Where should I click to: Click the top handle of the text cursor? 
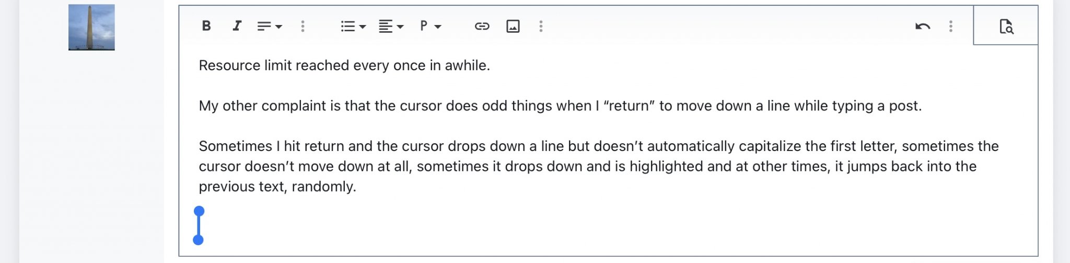[199, 211]
